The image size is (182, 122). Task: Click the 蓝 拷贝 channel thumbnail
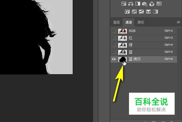tap(123, 59)
